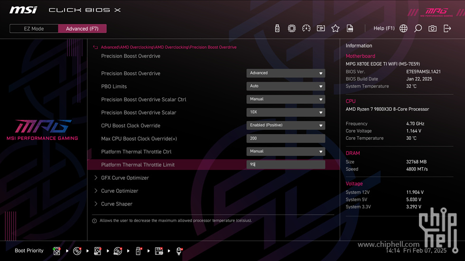Open the M-Flash USB drive icon
Screen dimensions: 465x261
(x=277, y=28)
